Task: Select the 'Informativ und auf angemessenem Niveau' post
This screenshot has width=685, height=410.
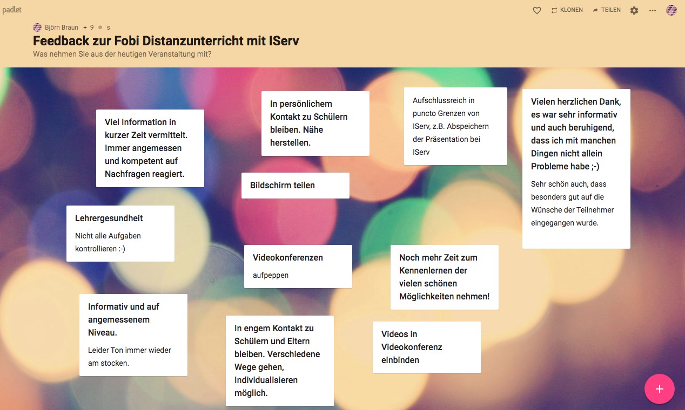Action: (133, 335)
